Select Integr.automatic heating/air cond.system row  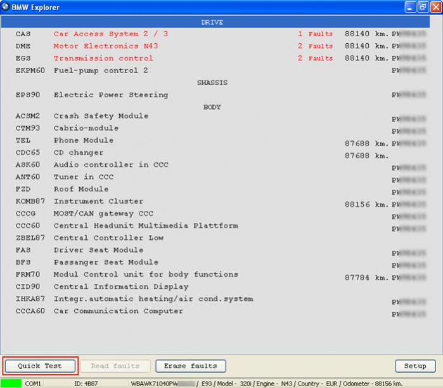(x=215, y=299)
